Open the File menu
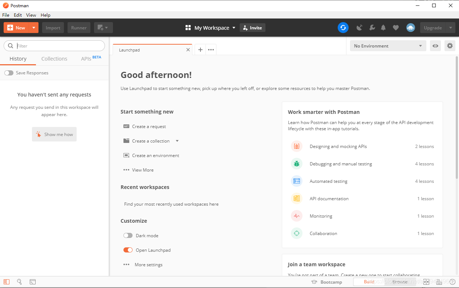Viewport: 459px width, 288px height. (6, 15)
